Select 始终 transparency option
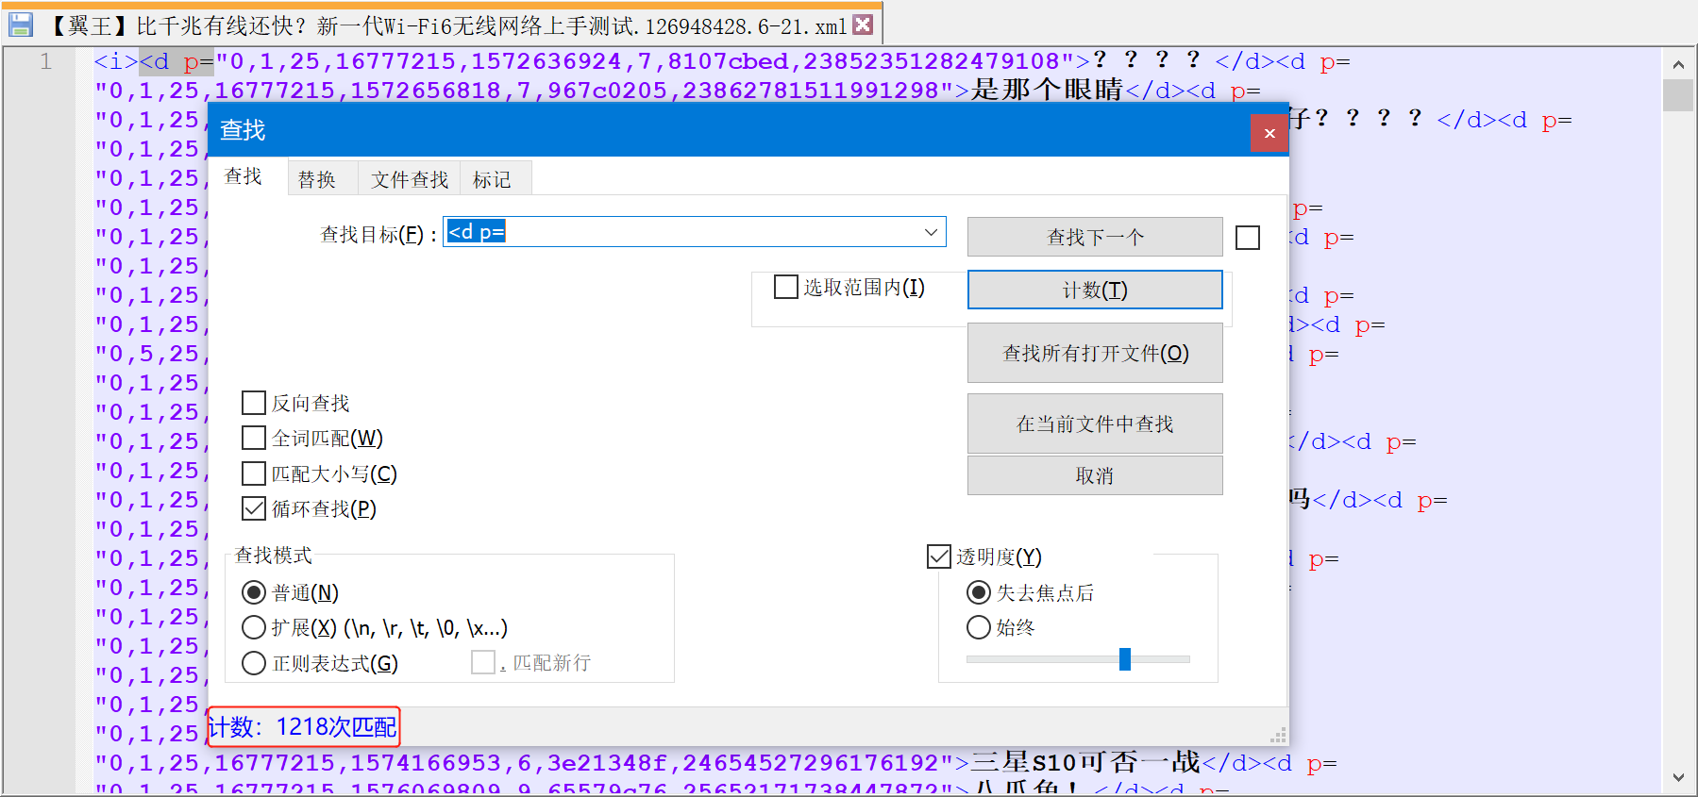Image resolution: width=1698 pixels, height=797 pixels. [x=979, y=627]
